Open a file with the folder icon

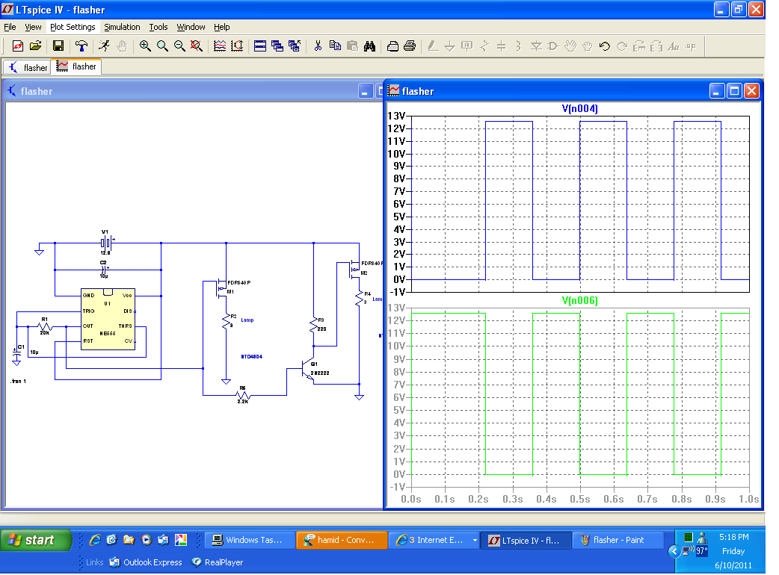tap(35, 46)
